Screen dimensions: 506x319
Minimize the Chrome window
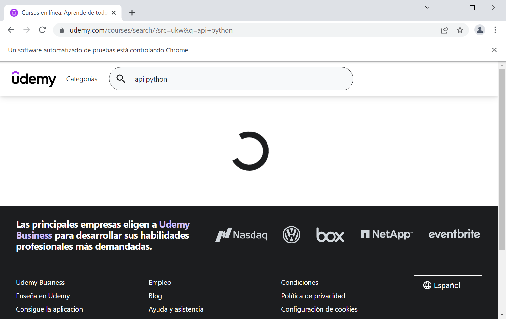(x=450, y=7)
